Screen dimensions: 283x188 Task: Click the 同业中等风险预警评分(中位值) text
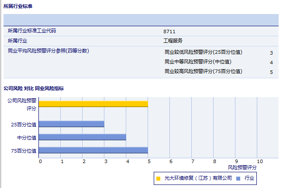(x=198, y=62)
